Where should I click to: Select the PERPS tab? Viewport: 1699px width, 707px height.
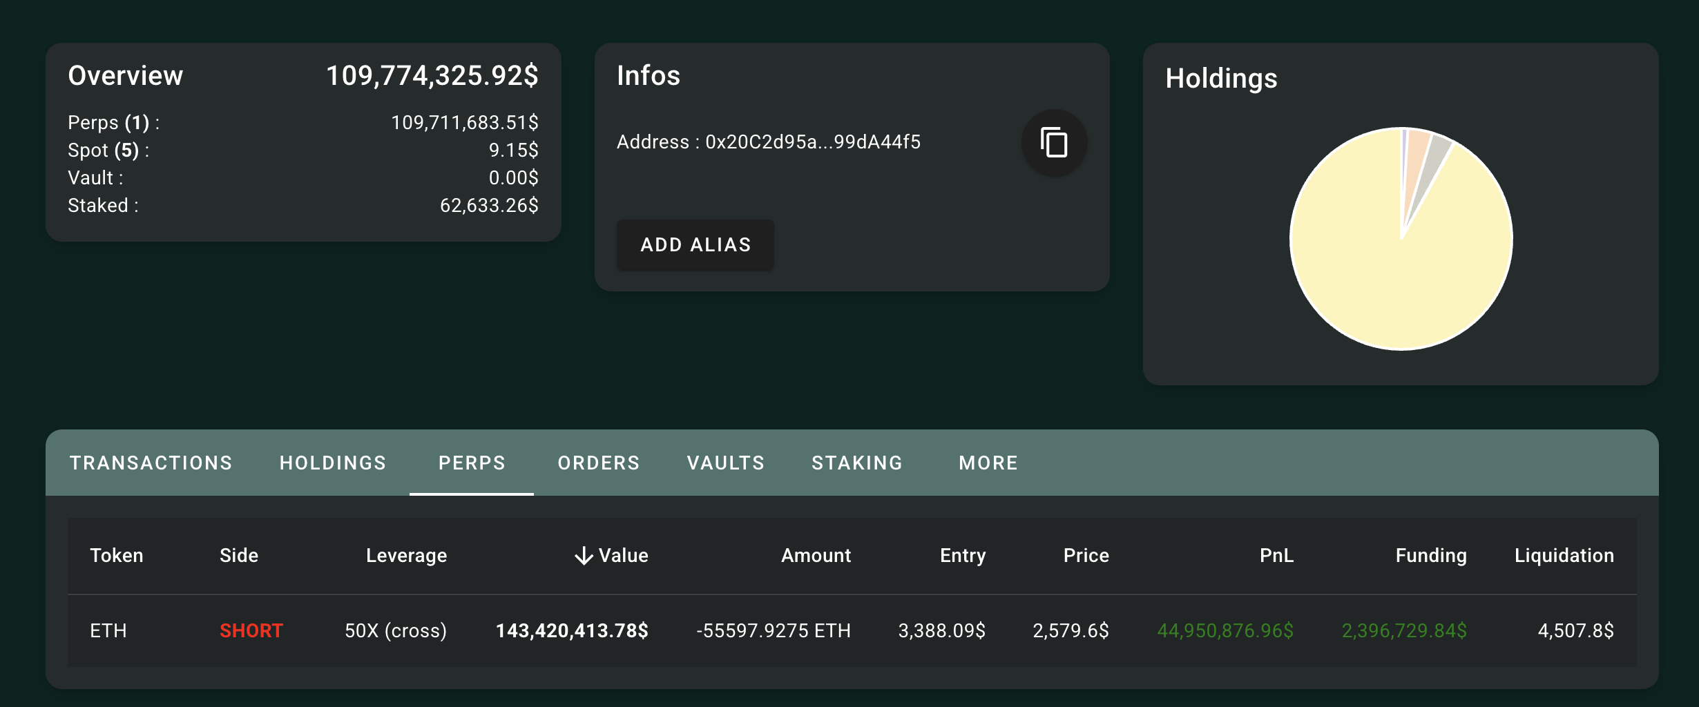click(472, 463)
